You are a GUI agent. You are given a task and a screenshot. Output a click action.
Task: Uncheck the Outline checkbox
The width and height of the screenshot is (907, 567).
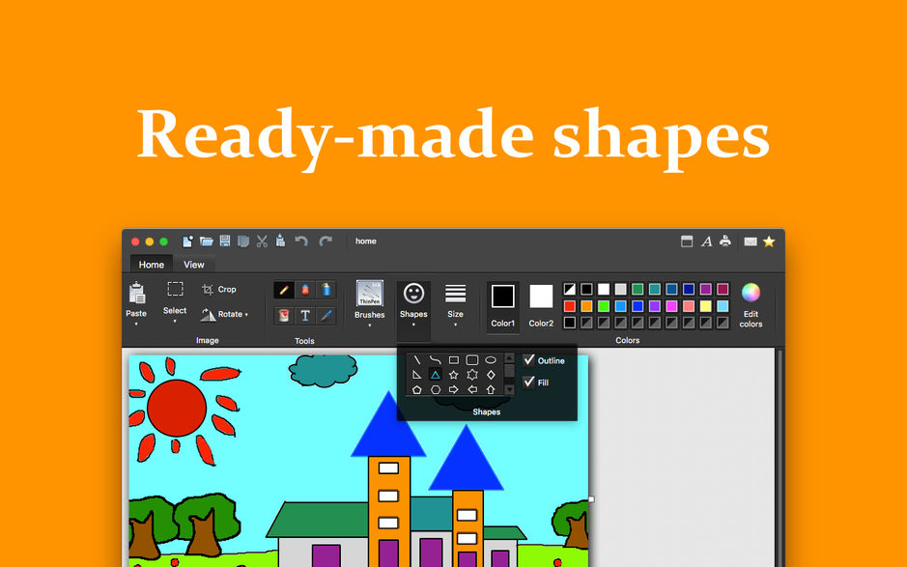529,360
